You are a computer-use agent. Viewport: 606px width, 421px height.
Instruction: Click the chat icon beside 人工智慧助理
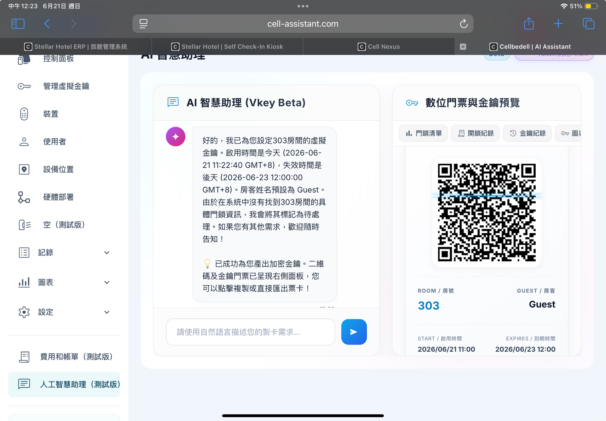click(24, 384)
